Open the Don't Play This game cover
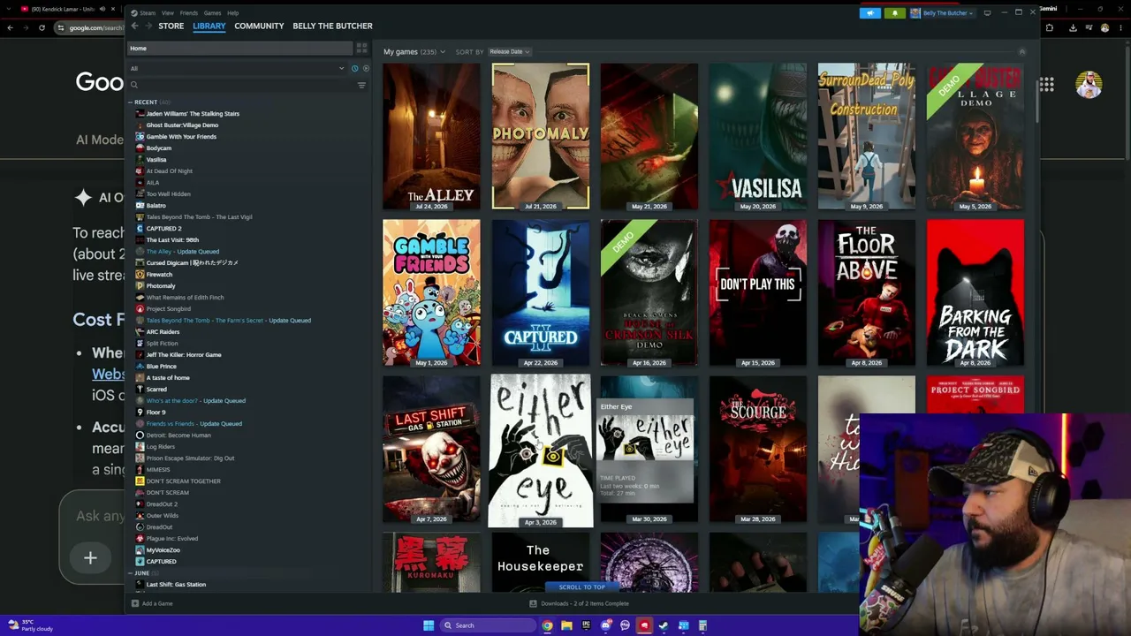This screenshot has width=1131, height=636. coord(758,292)
